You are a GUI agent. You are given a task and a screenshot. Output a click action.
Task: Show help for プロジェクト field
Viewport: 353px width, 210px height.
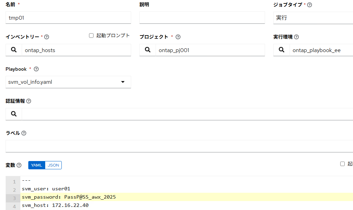[178, 37]
